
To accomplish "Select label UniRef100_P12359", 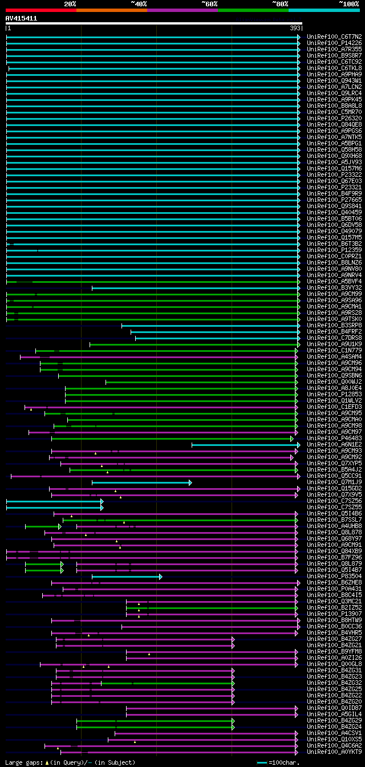I will point(334,250).
